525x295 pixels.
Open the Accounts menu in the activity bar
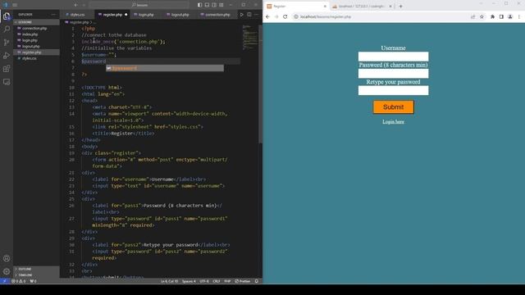[7, 258]
